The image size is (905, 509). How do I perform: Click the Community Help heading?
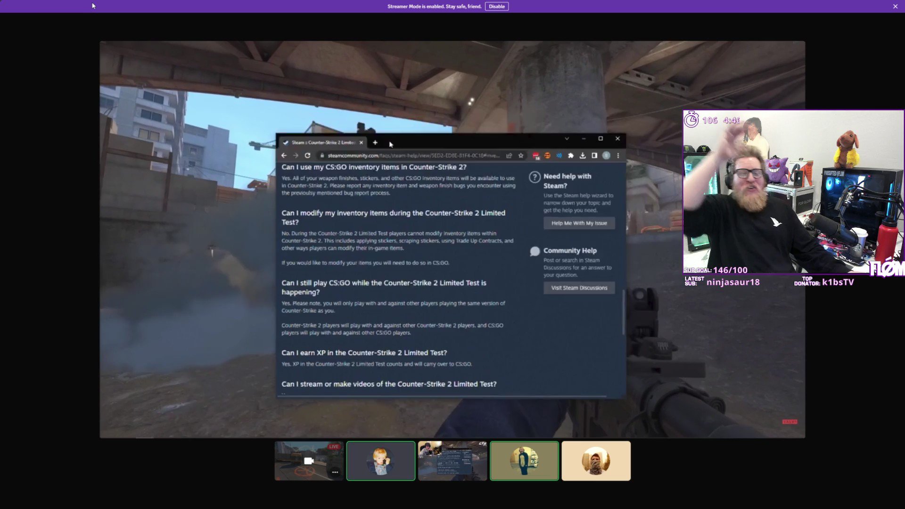(570, 250)
